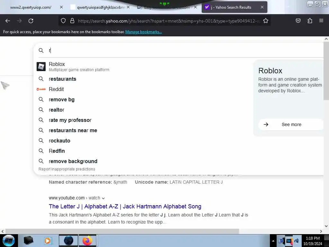Screen dimensions: 329x247
Task: Choose 'restaurants near me' suggestion
Action: 73,131
